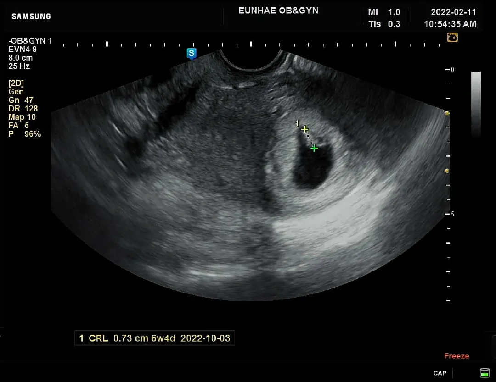Click the 8.0 cm depth setting
This screenshot has width=496, height=382.
click(21, 58)
